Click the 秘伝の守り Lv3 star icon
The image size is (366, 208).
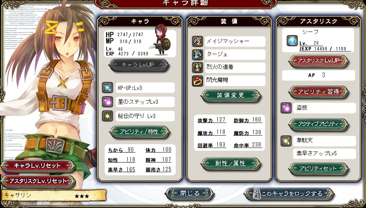(x=108, y=116)
